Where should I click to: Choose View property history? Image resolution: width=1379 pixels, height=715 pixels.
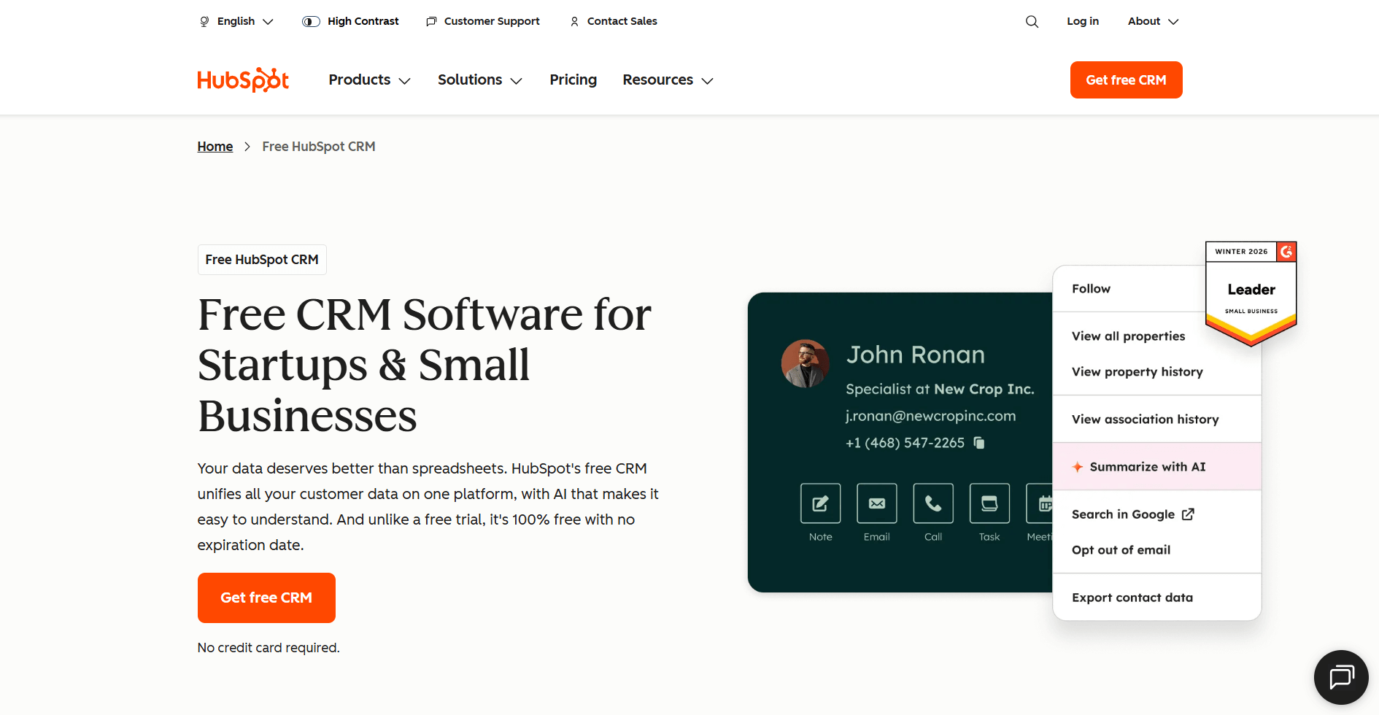(1137, 372)
